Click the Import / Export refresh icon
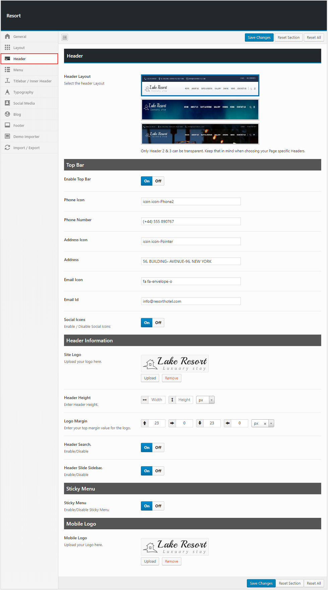The height and width of the screenshot is (590, 328). click(x=7, y=148)
